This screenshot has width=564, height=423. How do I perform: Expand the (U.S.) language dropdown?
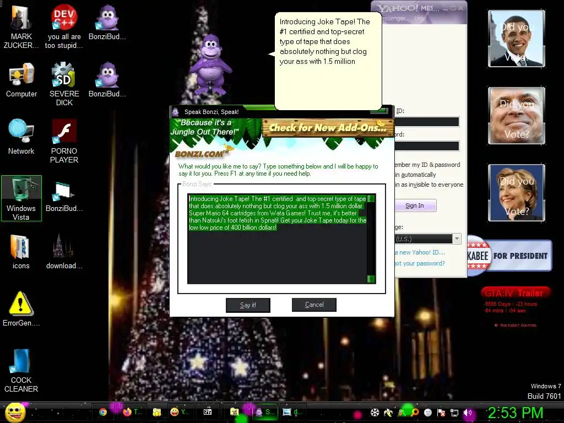click(457, 238)
